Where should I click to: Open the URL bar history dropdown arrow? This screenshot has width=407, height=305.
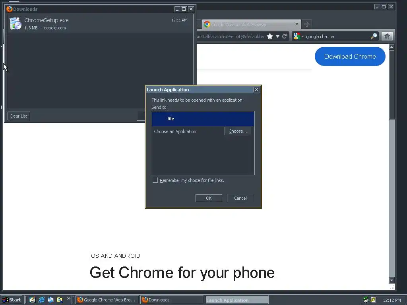(277, 36)
